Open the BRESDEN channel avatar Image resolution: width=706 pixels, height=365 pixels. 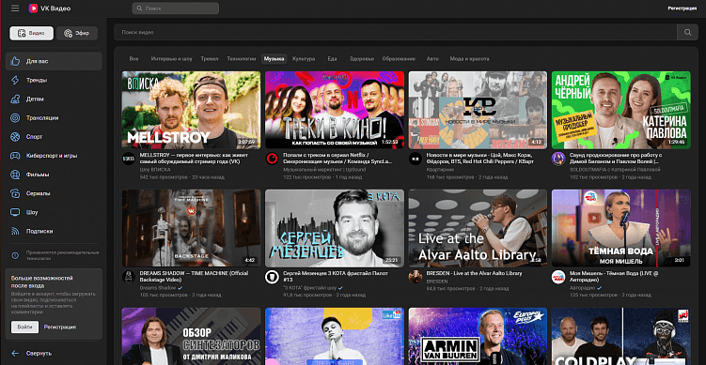(416, 277)
